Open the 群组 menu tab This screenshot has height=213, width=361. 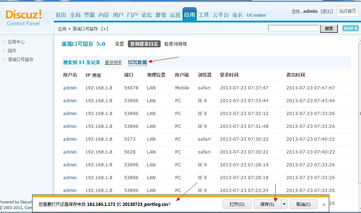click(161, 15)
